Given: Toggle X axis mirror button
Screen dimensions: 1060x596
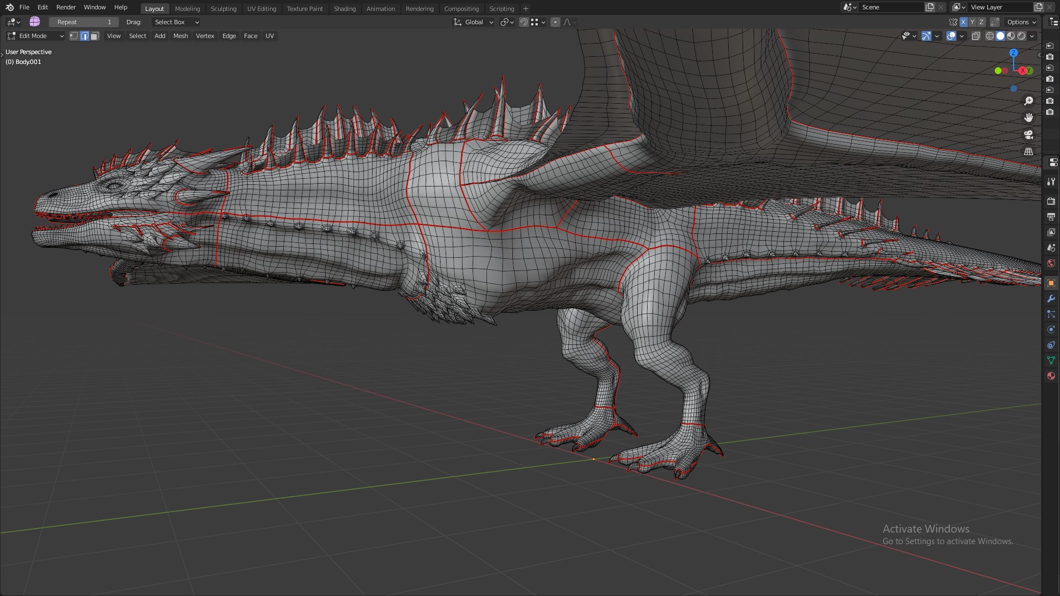Looking at the screenshot, I should [963, 22].
